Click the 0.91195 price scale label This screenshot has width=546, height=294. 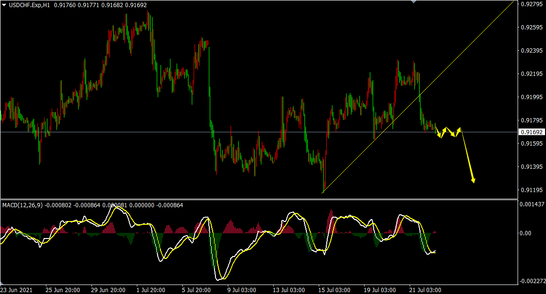coord(532,190)
